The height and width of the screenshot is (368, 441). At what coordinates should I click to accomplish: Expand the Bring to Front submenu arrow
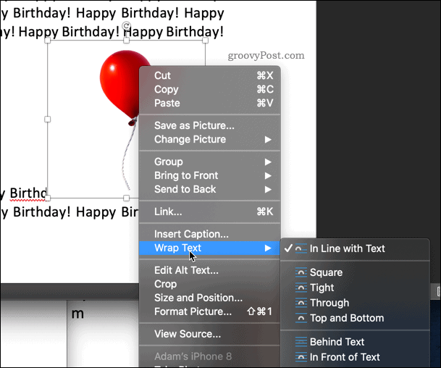coord(268,175)
